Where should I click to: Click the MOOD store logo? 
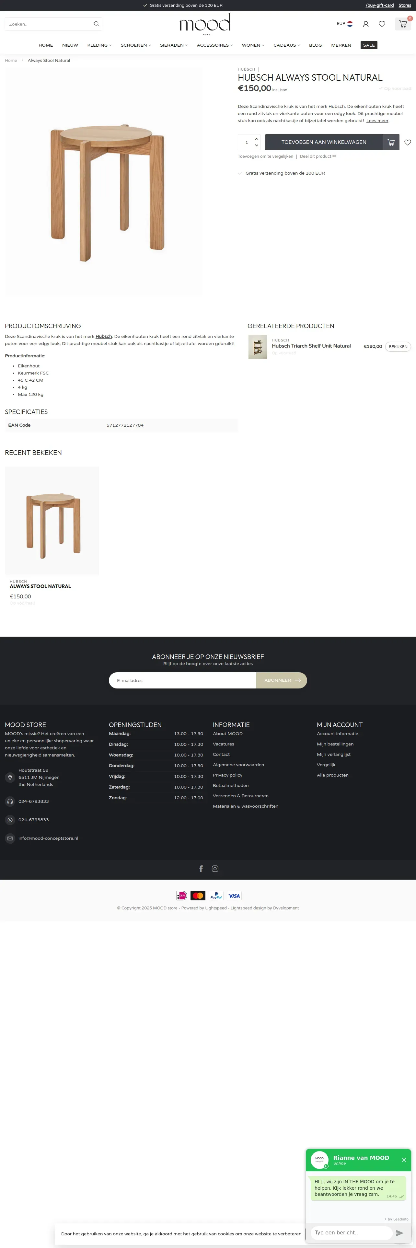point(205,24)
